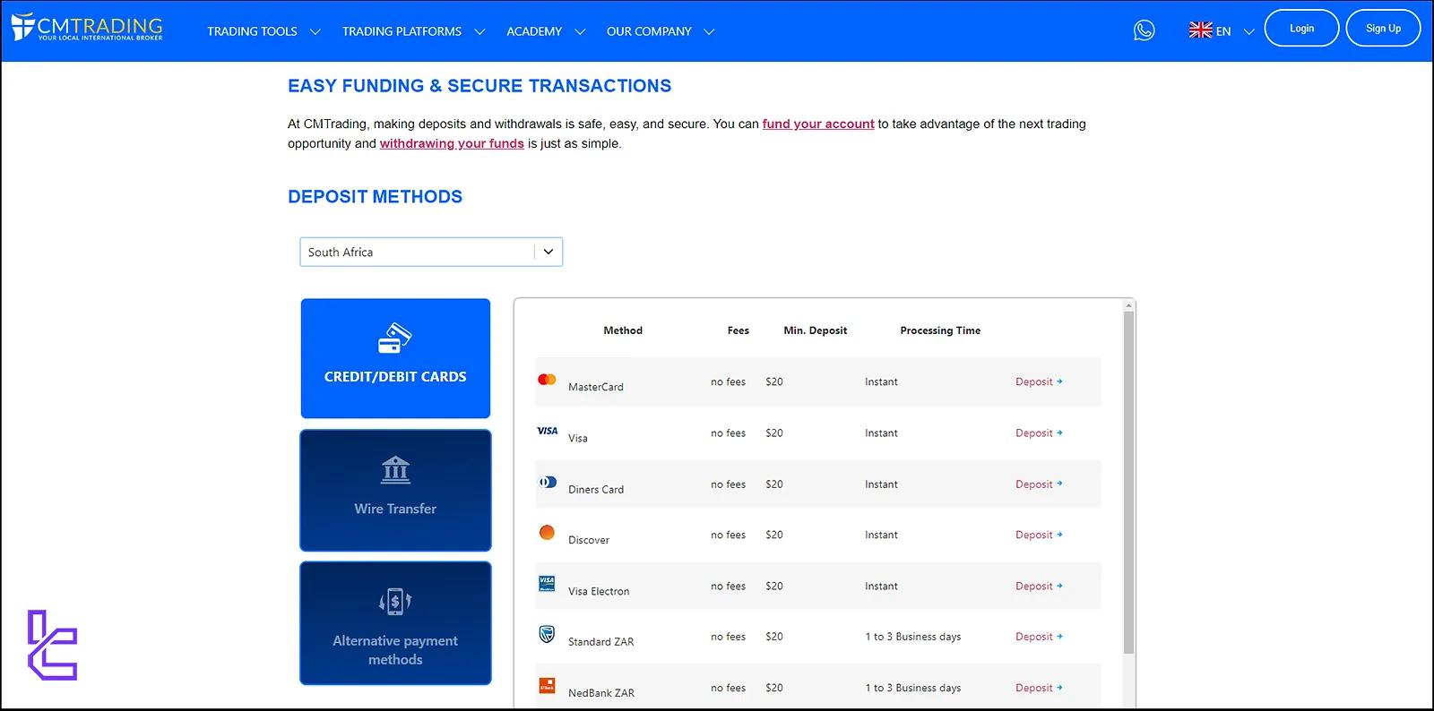1434x711 pixels.
Task: Expand the Trading Tools menu chevron
Action: (x=315, y=31)
